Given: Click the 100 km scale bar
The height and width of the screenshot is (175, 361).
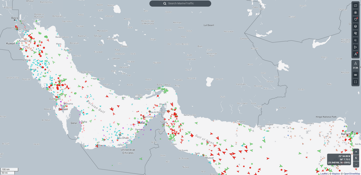Looking at the screenshot, I should 9,169.
